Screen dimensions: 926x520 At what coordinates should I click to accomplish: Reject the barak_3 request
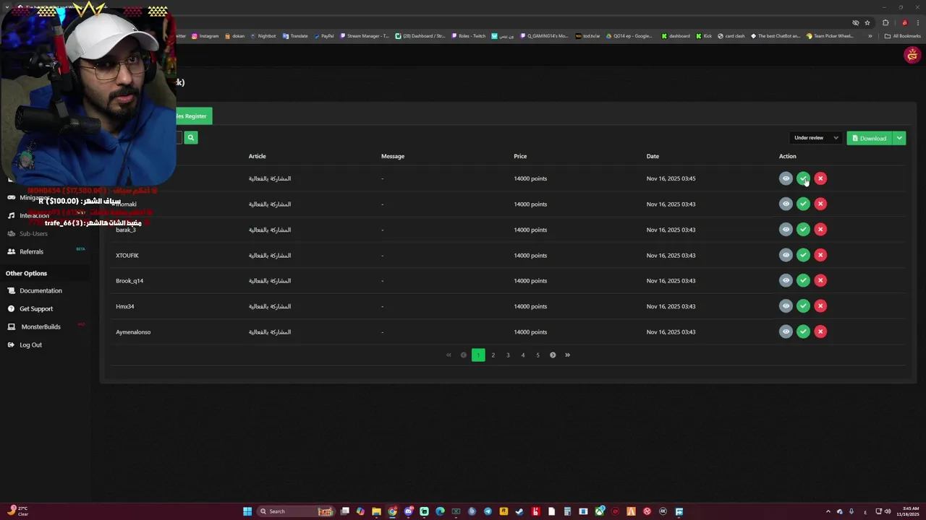click(x=820, y=230)
